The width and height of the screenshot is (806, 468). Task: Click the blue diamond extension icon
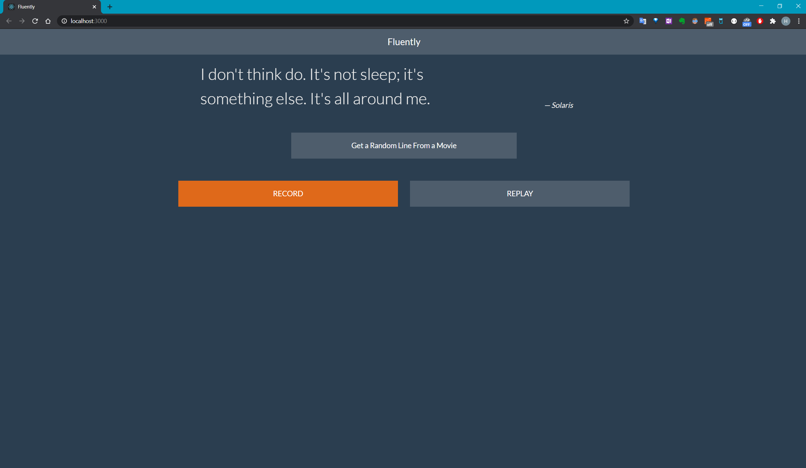click(x=656, y=21)
